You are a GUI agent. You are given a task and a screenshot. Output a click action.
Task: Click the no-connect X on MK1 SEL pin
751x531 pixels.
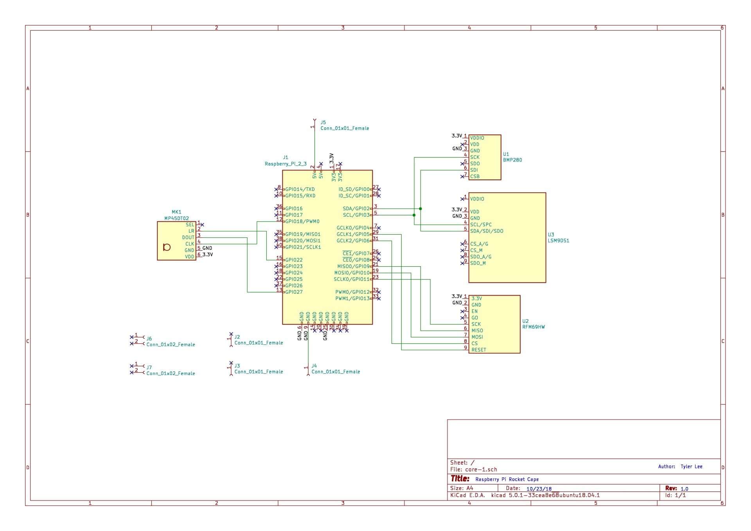[x=202, y=225]
